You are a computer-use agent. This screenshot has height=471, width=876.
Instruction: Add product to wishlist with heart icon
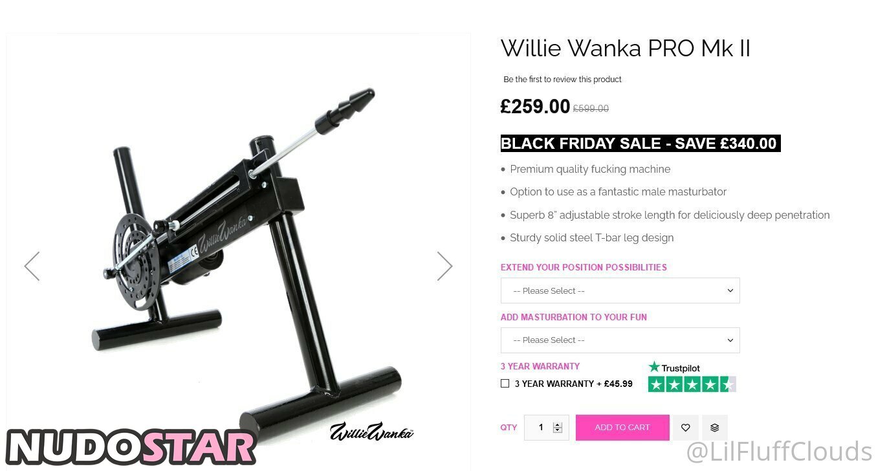[686, 428]
